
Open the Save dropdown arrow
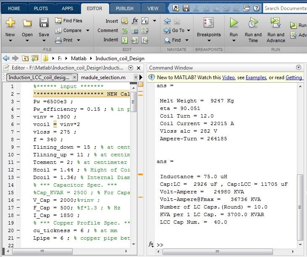coord(44,41)
